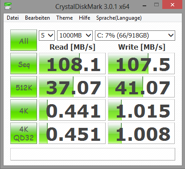
Task: Open the Bearbeiten menu
Action: (37, 18)
